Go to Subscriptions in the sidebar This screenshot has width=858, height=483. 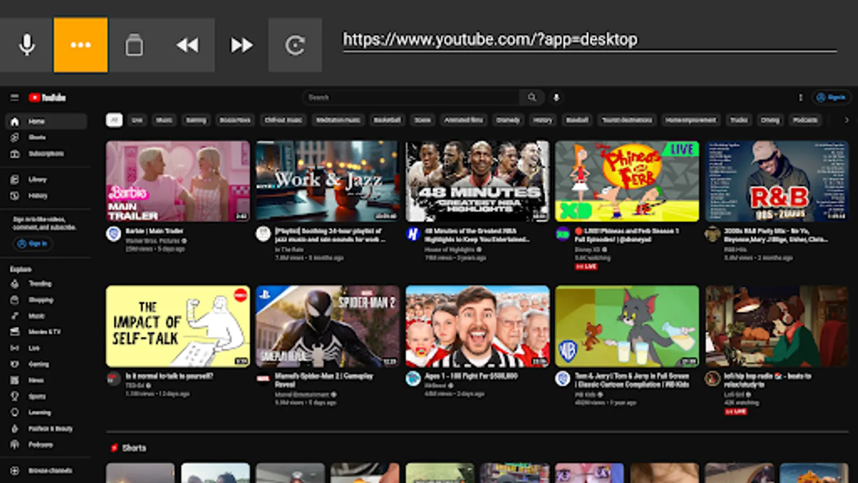pos(46,153)
